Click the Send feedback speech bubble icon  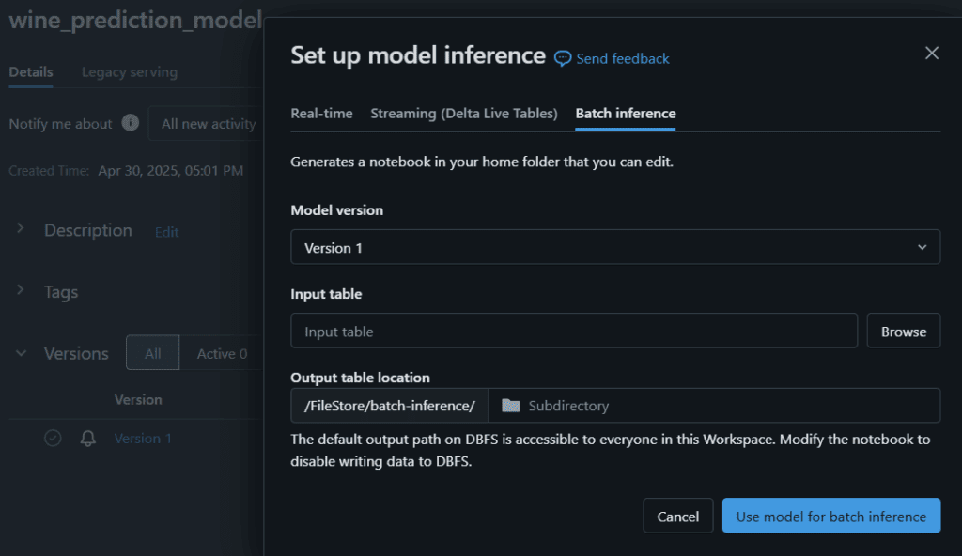[x=562, y=59]
